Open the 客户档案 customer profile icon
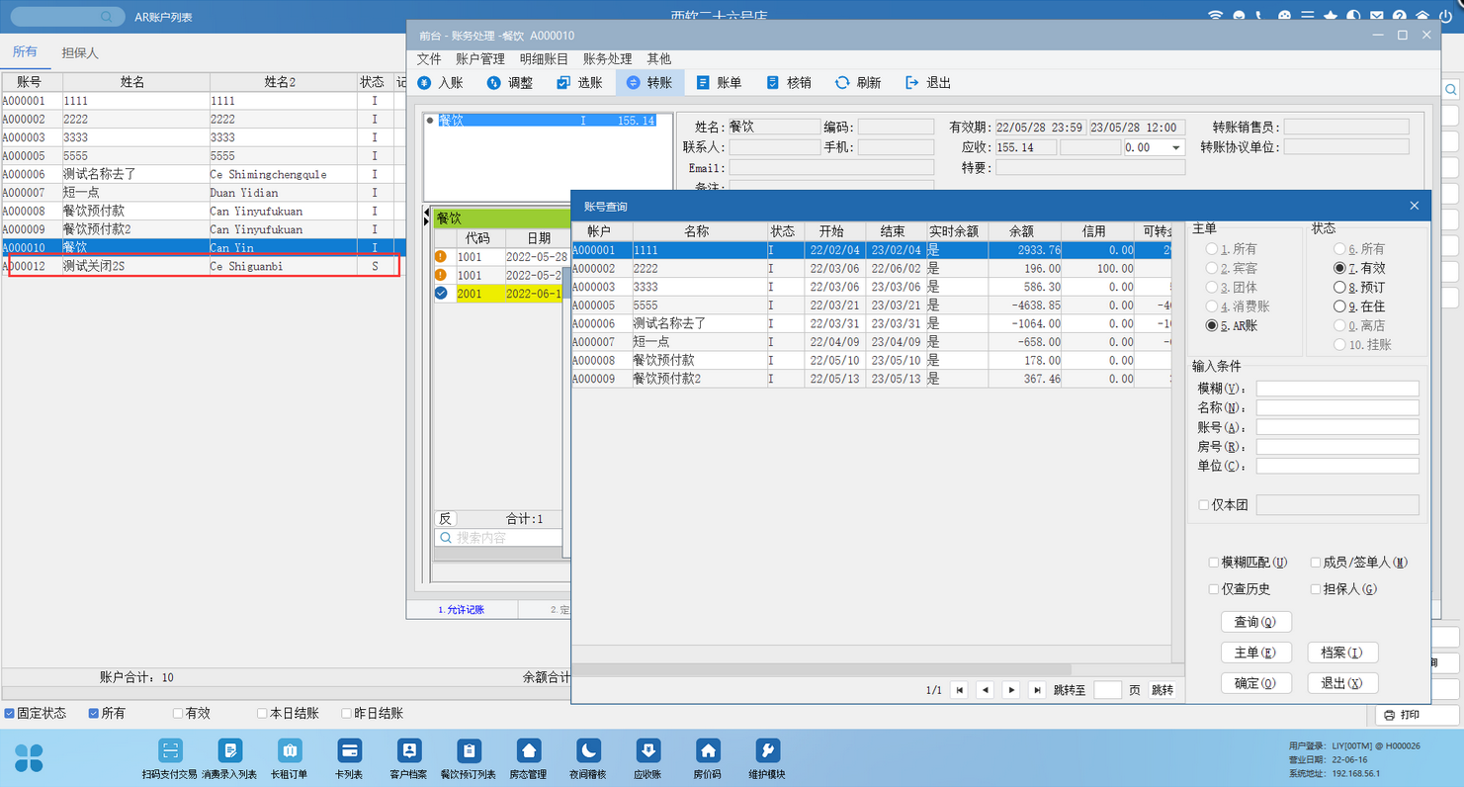Screen dimensions: 1464x787 click(x=408, y=750)
